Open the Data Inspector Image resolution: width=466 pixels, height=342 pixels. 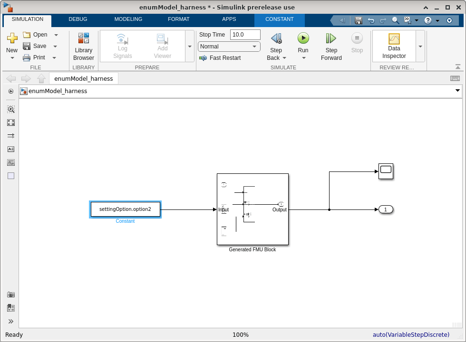pyautogui.click(x=394, y=46)
